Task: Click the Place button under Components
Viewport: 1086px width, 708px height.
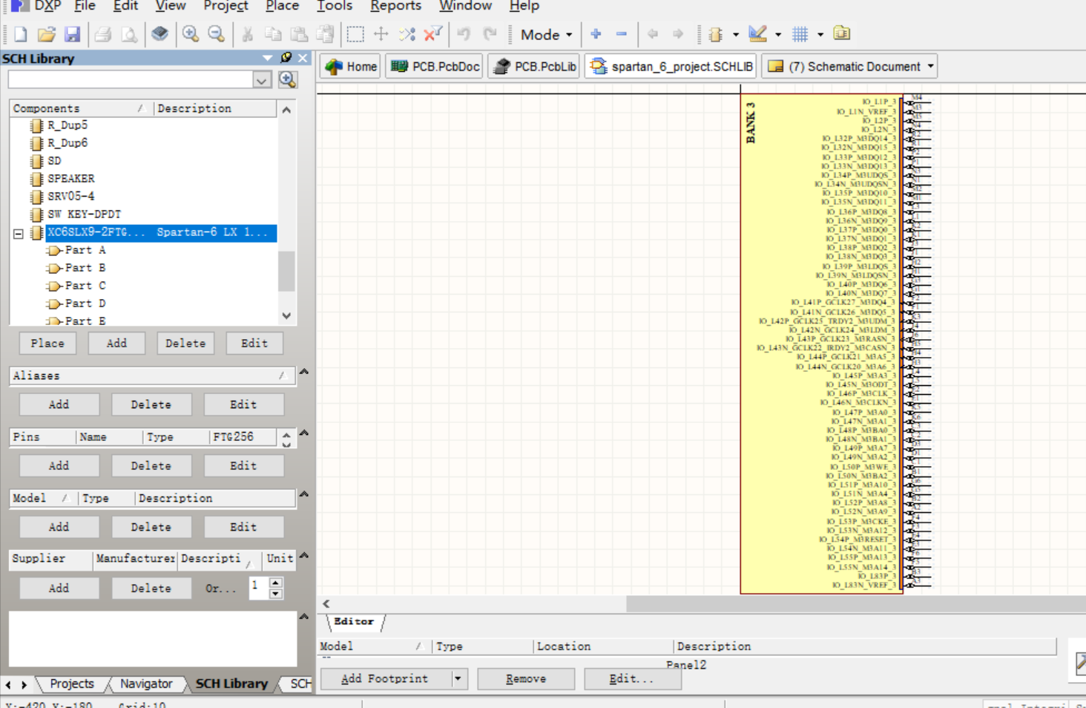Action: coord(47,344)
